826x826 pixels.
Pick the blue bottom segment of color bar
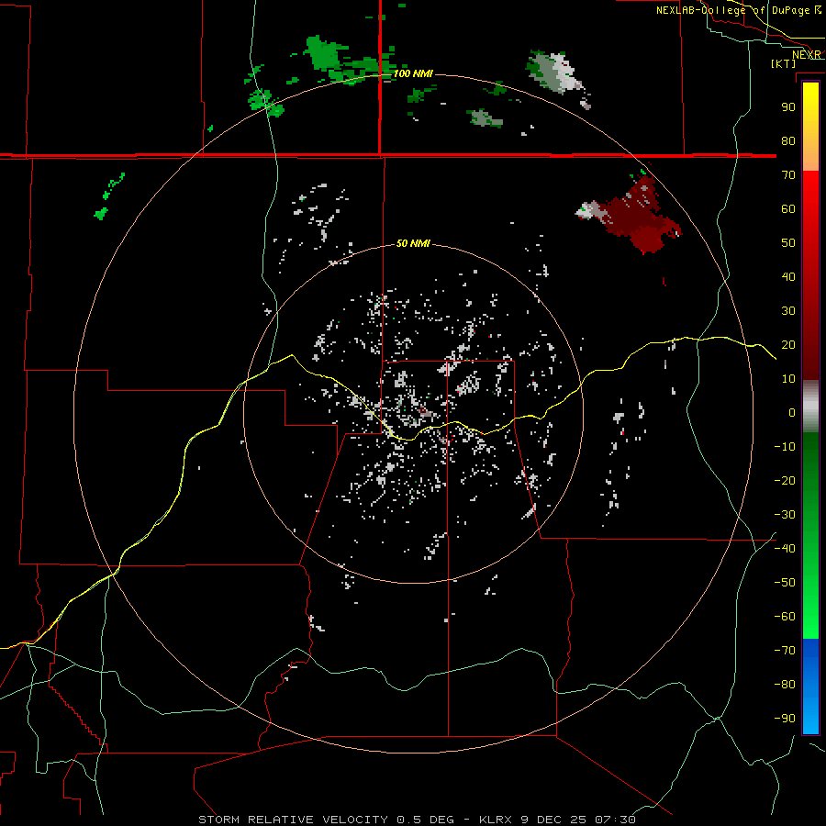810,686
